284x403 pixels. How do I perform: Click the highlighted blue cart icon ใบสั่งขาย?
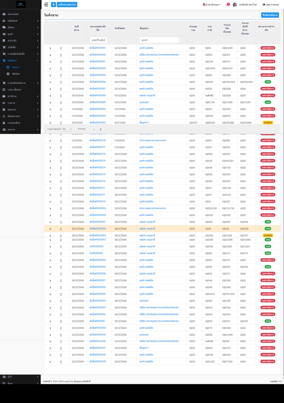click(4, 60)
